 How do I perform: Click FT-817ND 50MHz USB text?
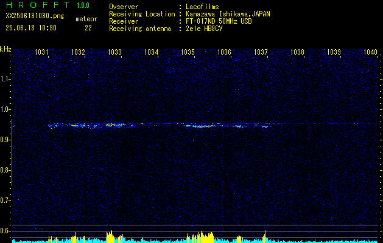pos(219,21)
